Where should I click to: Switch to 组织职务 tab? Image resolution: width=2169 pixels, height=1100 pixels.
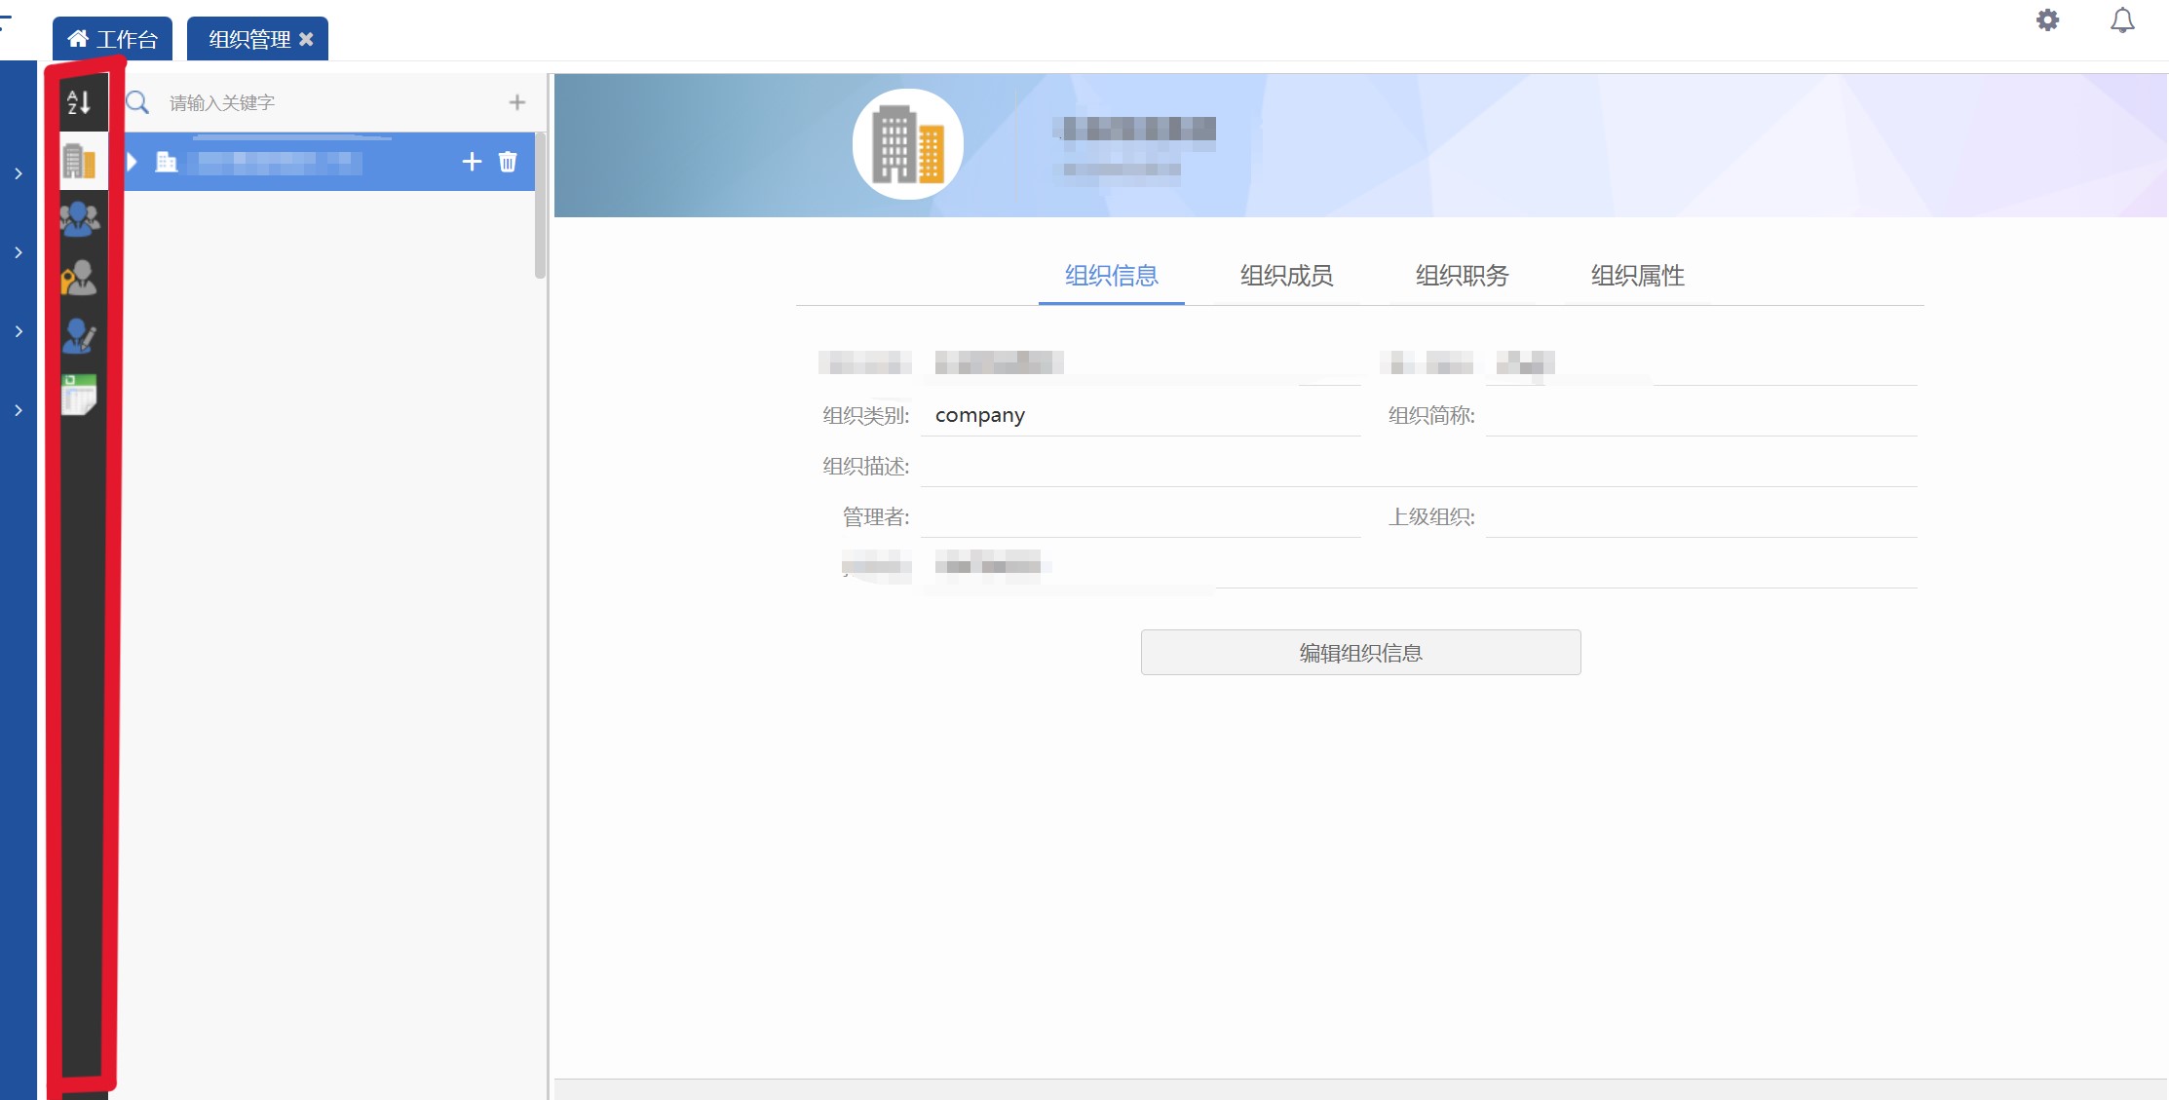pyautogui.click(x=1462, y=276)
